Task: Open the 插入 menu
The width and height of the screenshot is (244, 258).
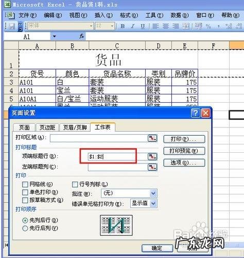Action: coord(103,15)
